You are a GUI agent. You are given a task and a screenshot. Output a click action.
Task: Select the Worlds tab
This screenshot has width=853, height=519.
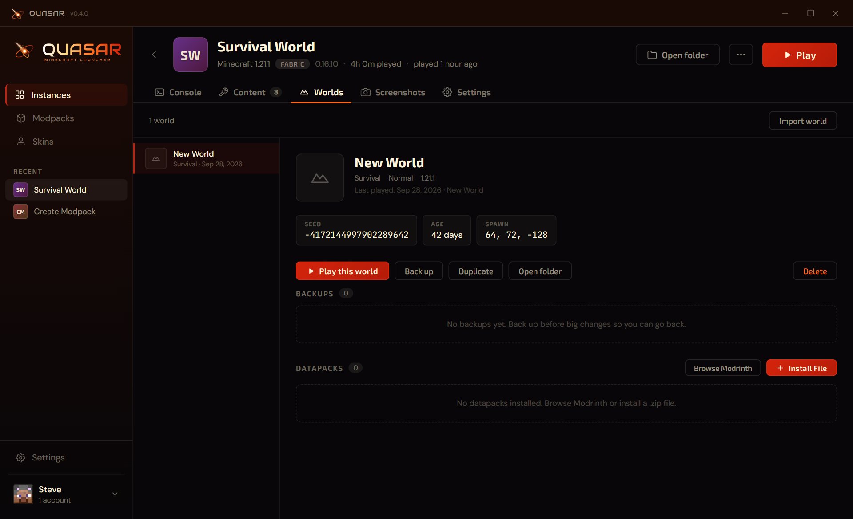[321, 92]
